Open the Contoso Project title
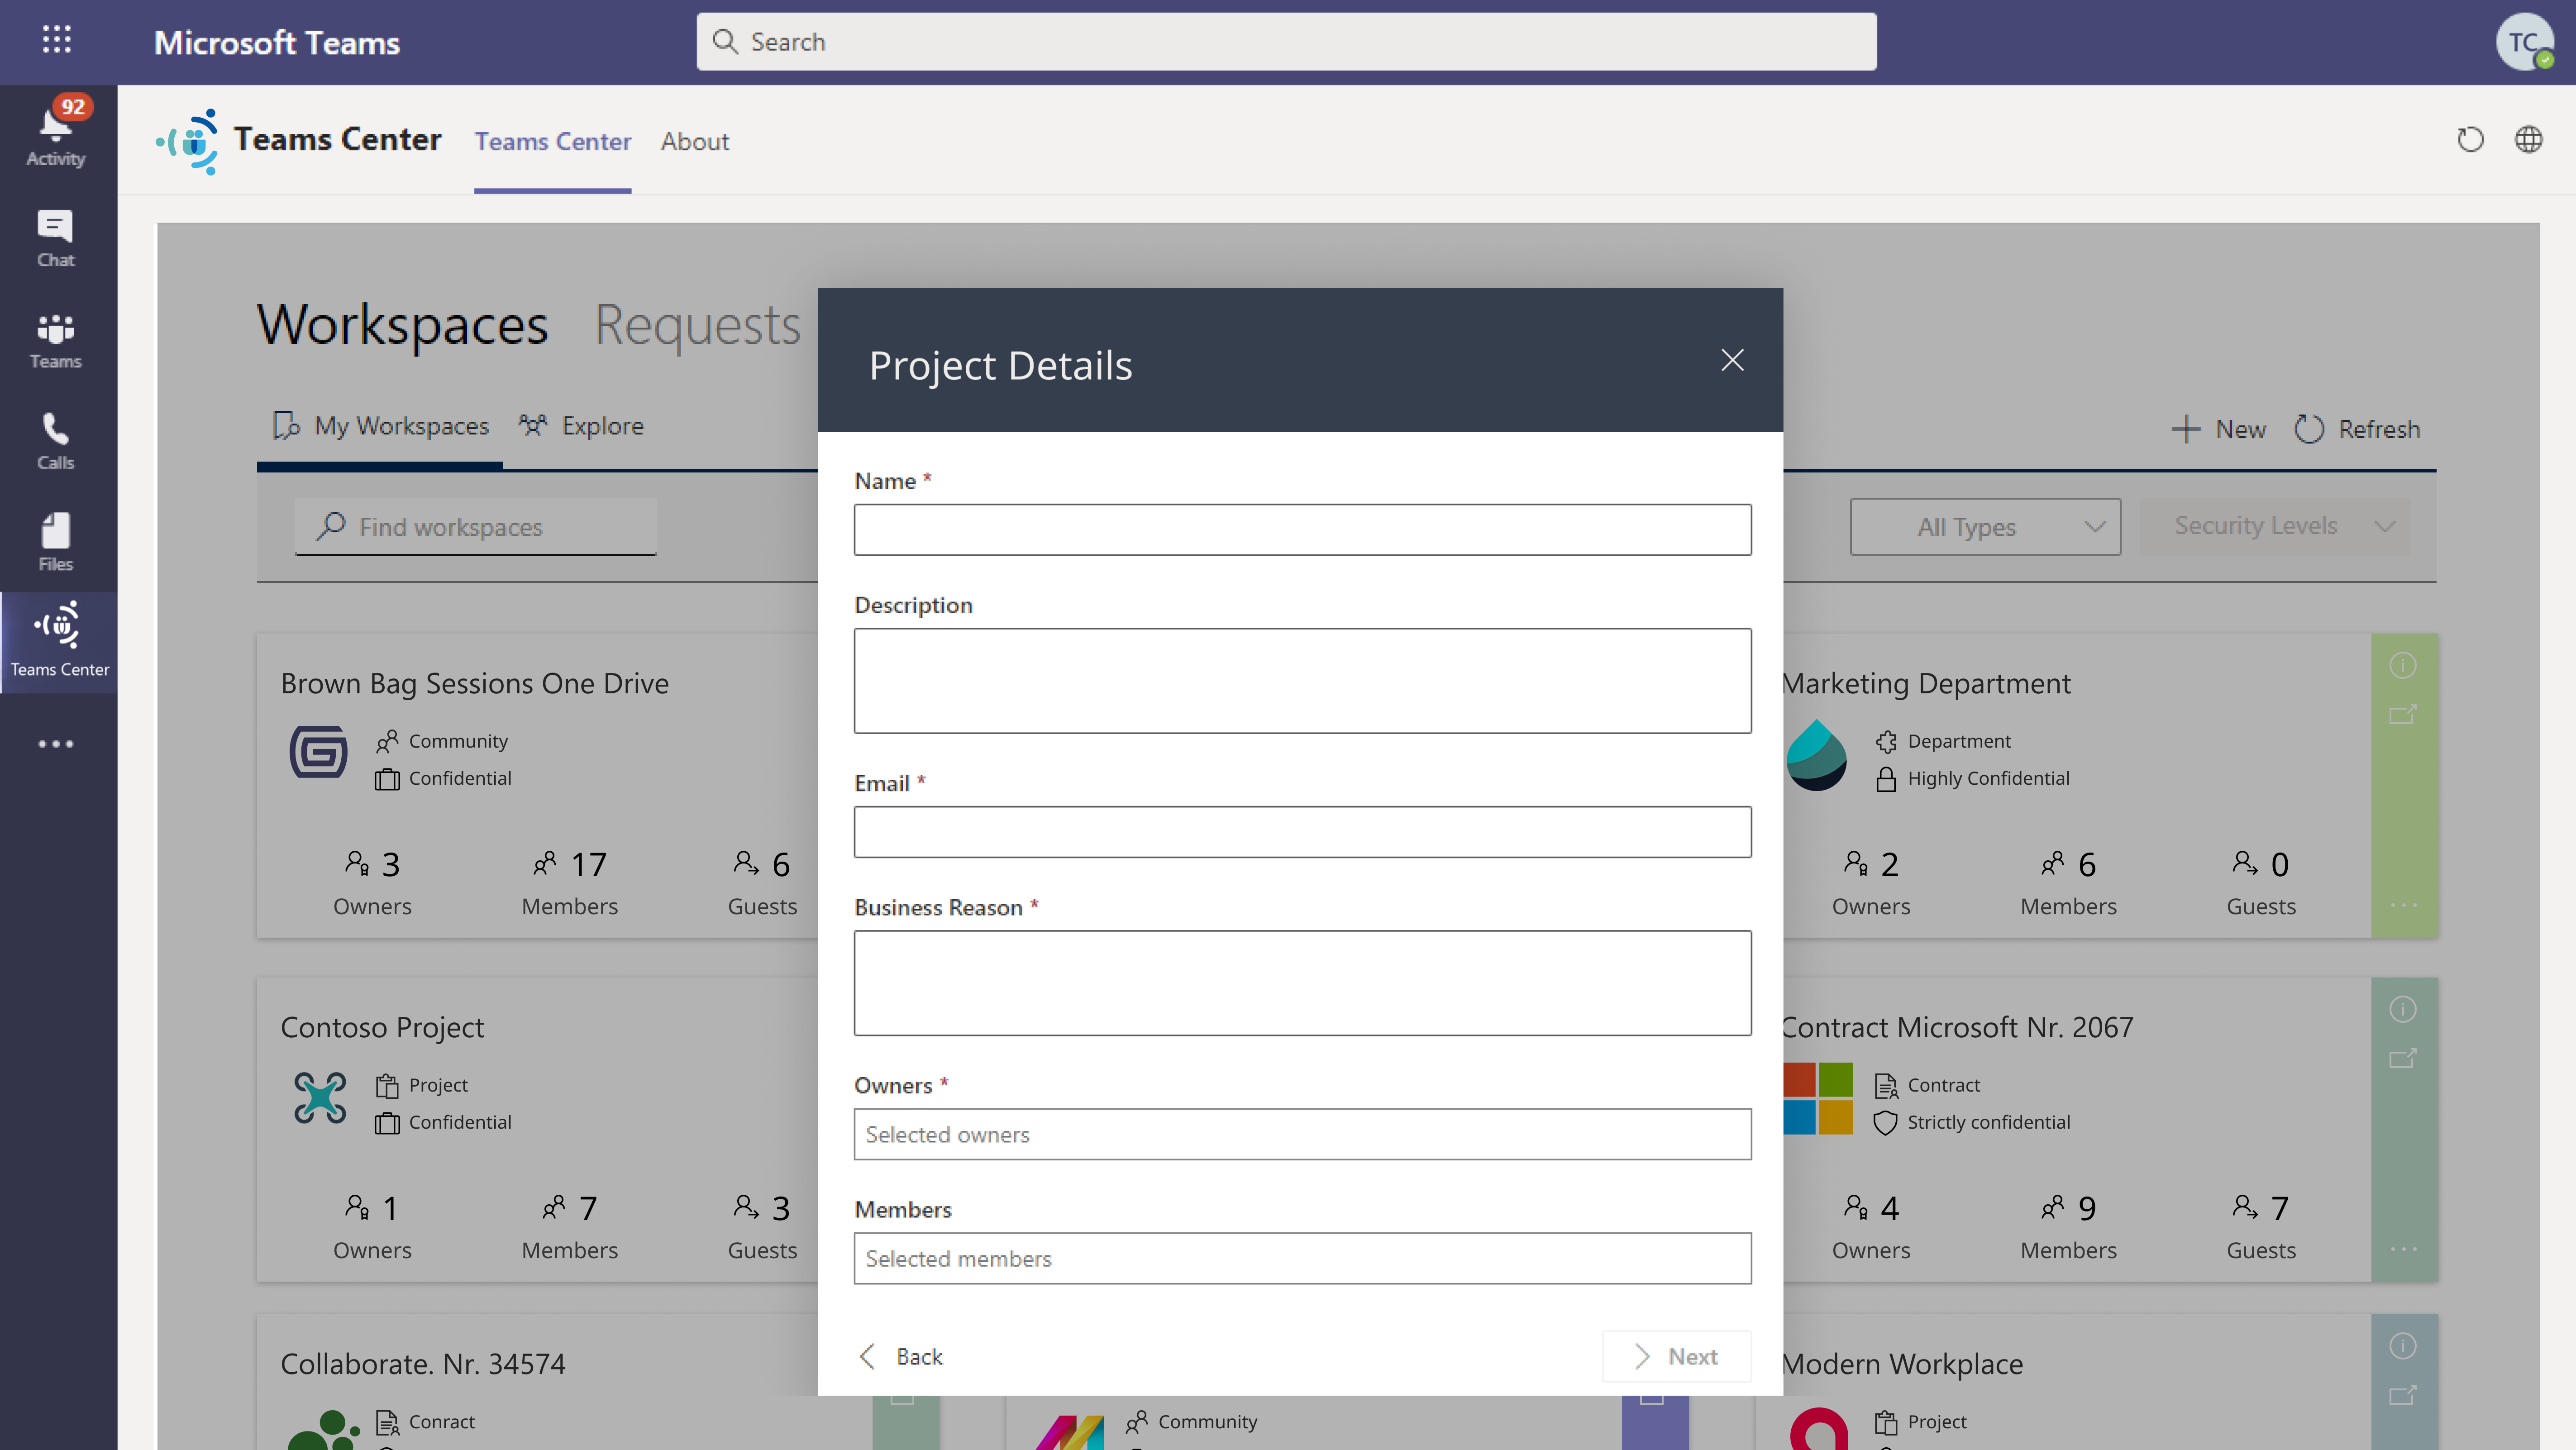 coord(382,1028)
